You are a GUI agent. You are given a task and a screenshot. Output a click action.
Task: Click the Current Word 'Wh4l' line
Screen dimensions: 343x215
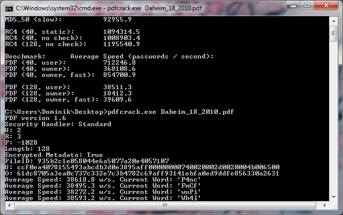[x=103, y=198]
